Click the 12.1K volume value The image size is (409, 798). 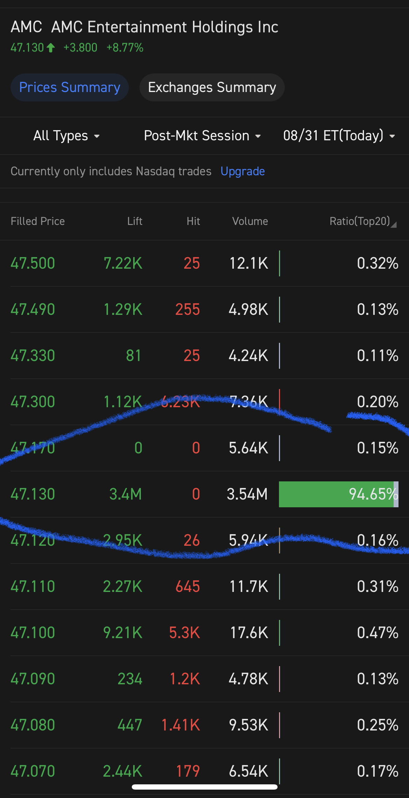tap(249, 263)
